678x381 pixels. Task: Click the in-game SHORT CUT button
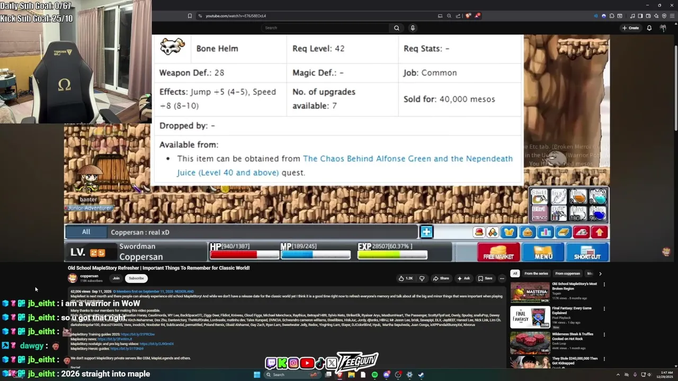(x=587, y=252)
